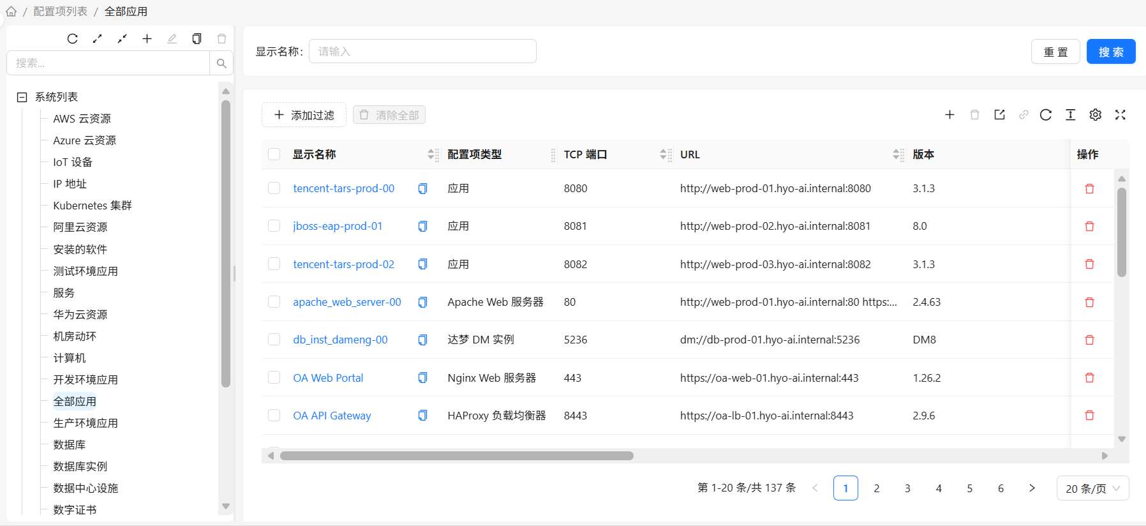The width and height of the screenshot is (1146, 526).
Task: Click the home breadcrumb icon
Action: 11,11
